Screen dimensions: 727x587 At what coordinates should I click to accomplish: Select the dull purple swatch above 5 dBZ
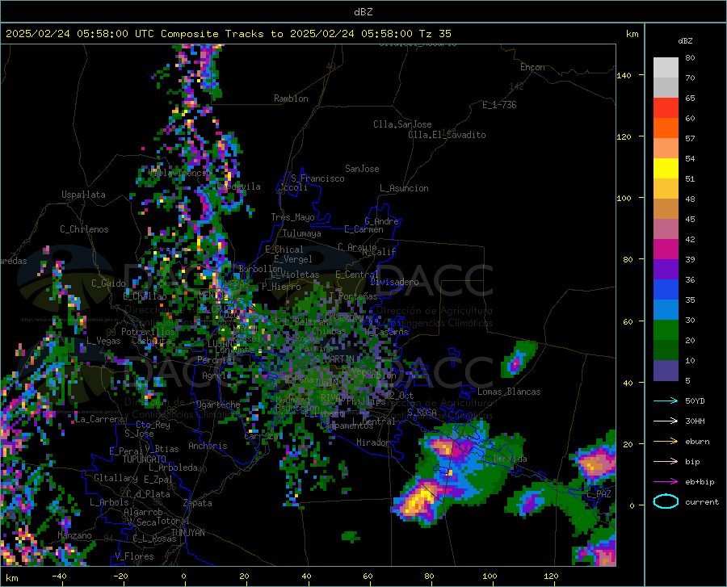click(666, 371)
